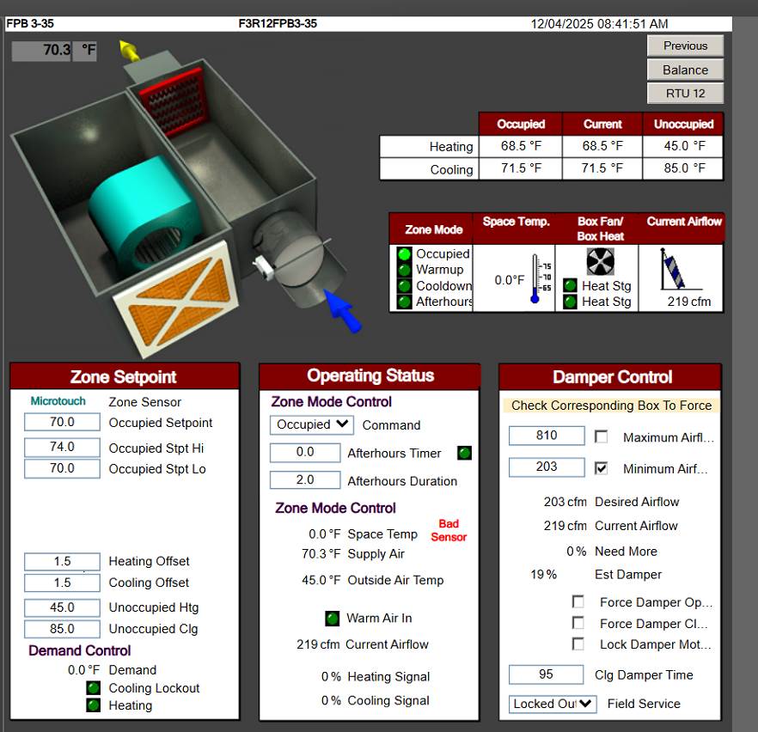This screenshot has height=732, width=758.
Task: Click the blue inlet airflow arrow
Action: point(343,313)
